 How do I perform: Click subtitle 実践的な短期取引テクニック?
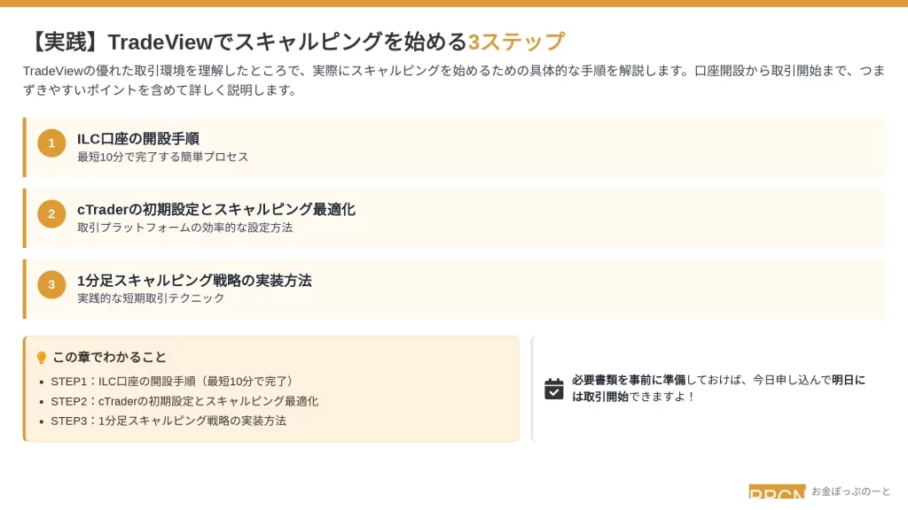[x=151, y=298]
